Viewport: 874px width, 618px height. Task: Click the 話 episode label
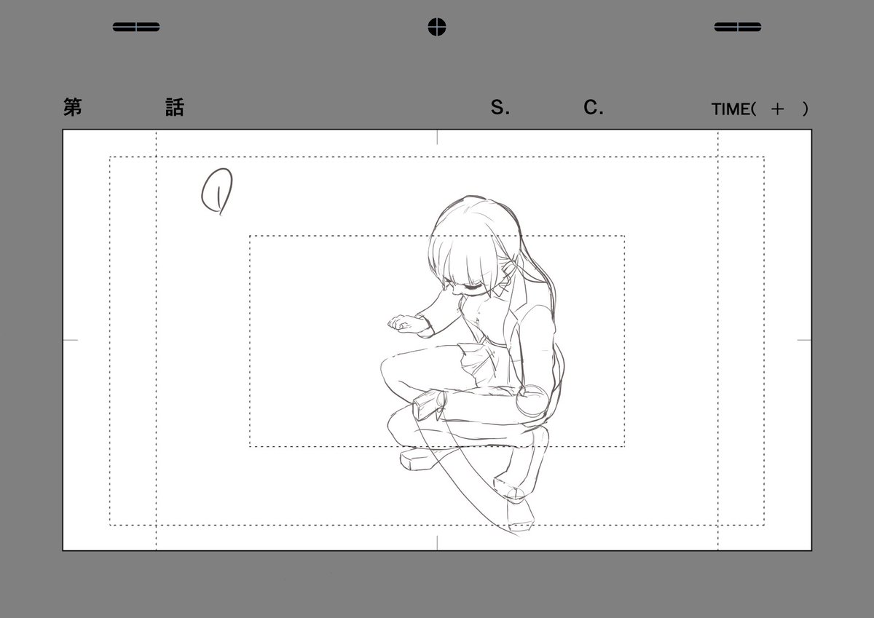tap(175, 108)
